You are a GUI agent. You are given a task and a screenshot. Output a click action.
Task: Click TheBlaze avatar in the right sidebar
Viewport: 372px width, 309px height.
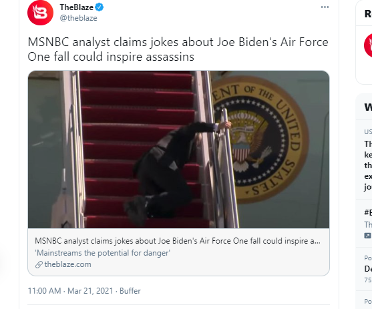click(368, 45)
